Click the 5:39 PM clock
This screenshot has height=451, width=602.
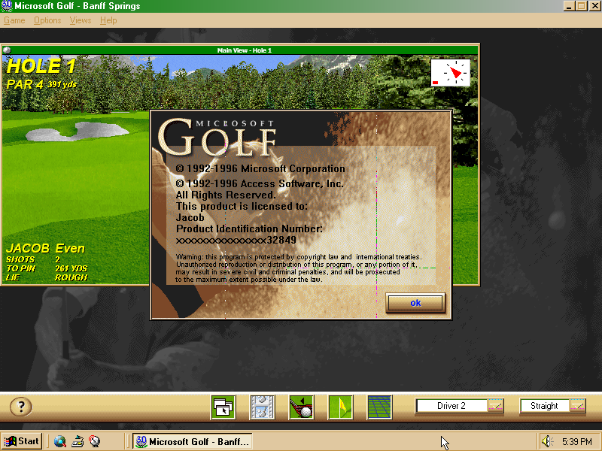577,441
